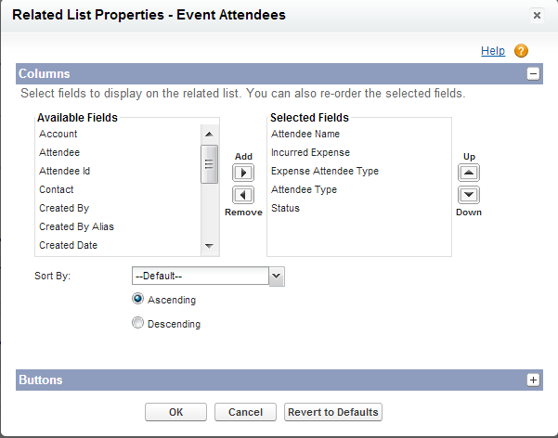Expand the Buttons section
This screenshot has width=558, height=438.
click(x=533, y=380)
